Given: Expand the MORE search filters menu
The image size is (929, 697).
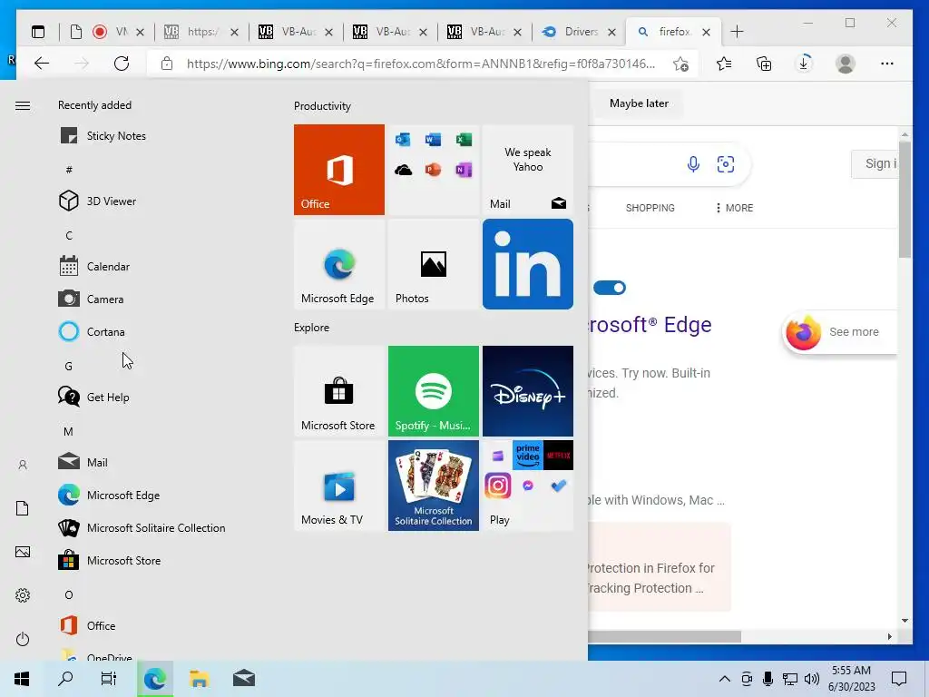Looking at the screenshot, I should (x=735, y=208).
